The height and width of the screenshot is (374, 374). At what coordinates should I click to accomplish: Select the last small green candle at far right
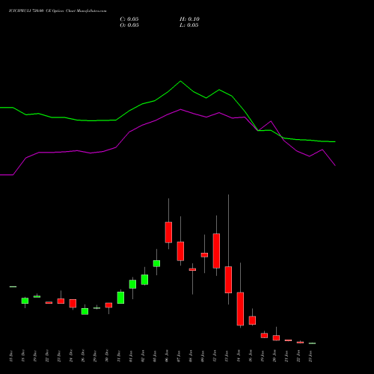tap(312, 343)
